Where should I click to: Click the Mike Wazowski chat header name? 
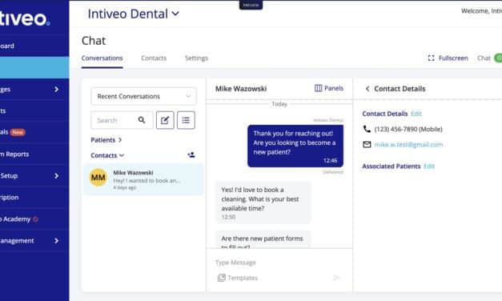[x=241, y=89]
